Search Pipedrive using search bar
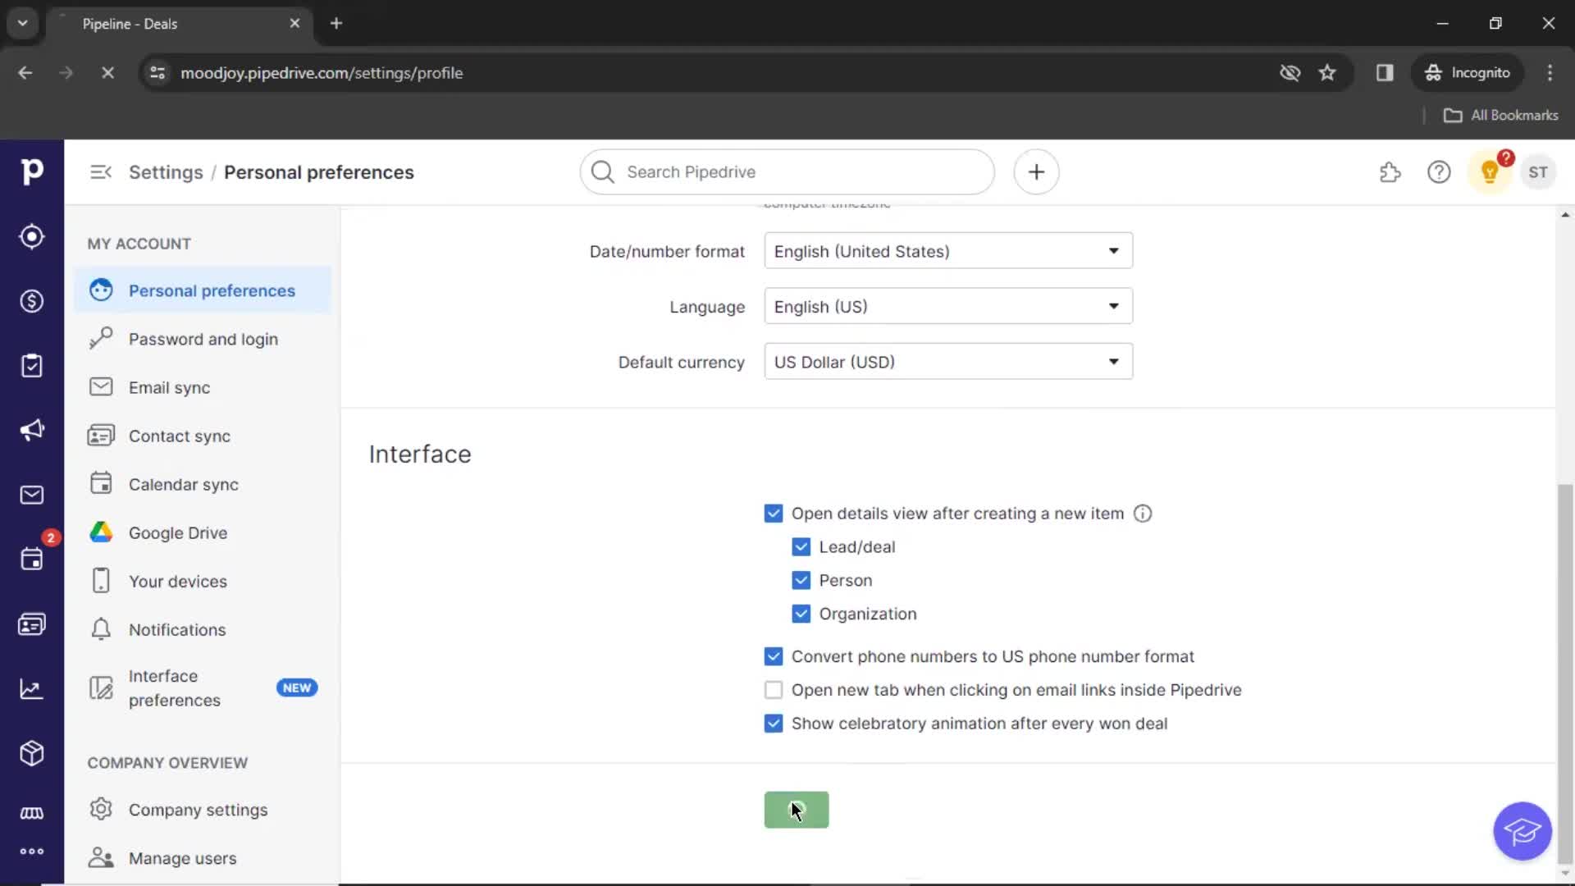Screen dimensions: 1575x886 click(x=787, y=172)
